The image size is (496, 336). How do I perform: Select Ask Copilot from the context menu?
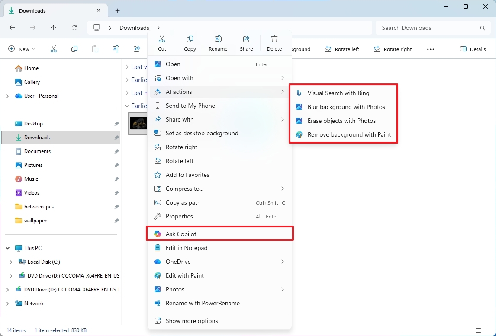pos(180,234)
